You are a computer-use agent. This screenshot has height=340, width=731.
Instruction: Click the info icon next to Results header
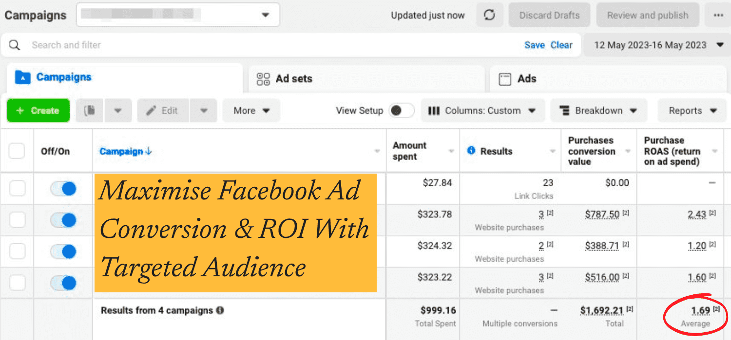471,151
